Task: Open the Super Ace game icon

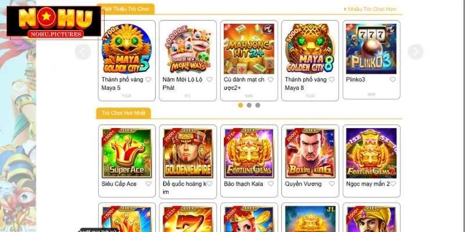Action: [127, 153]
